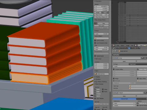Toggle Array modifier viewport visibility icon
This screenshot has height=110, width=147.
[145, 58]
